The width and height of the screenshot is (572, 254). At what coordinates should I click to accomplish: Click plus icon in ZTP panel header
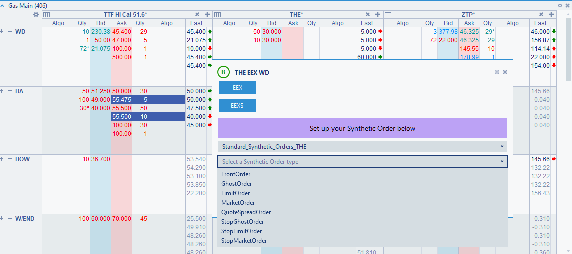tap(551, 15)
